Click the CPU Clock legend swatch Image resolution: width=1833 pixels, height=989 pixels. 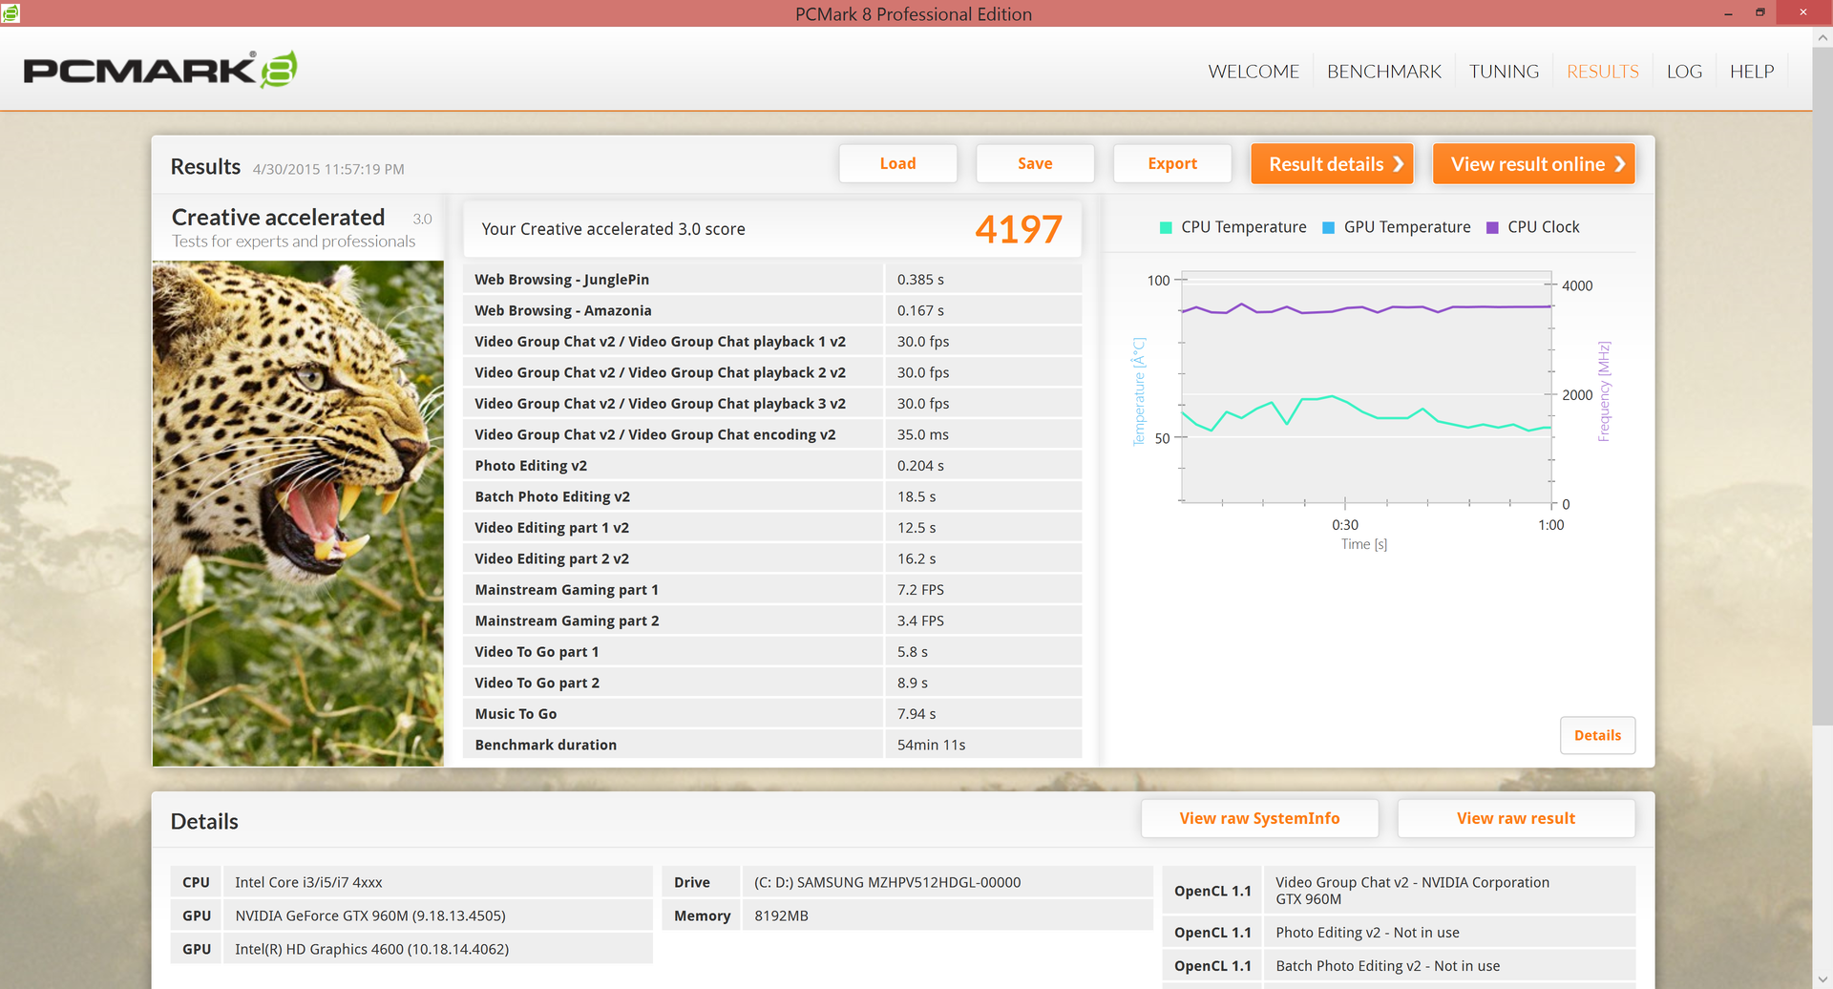[1492, 227]
